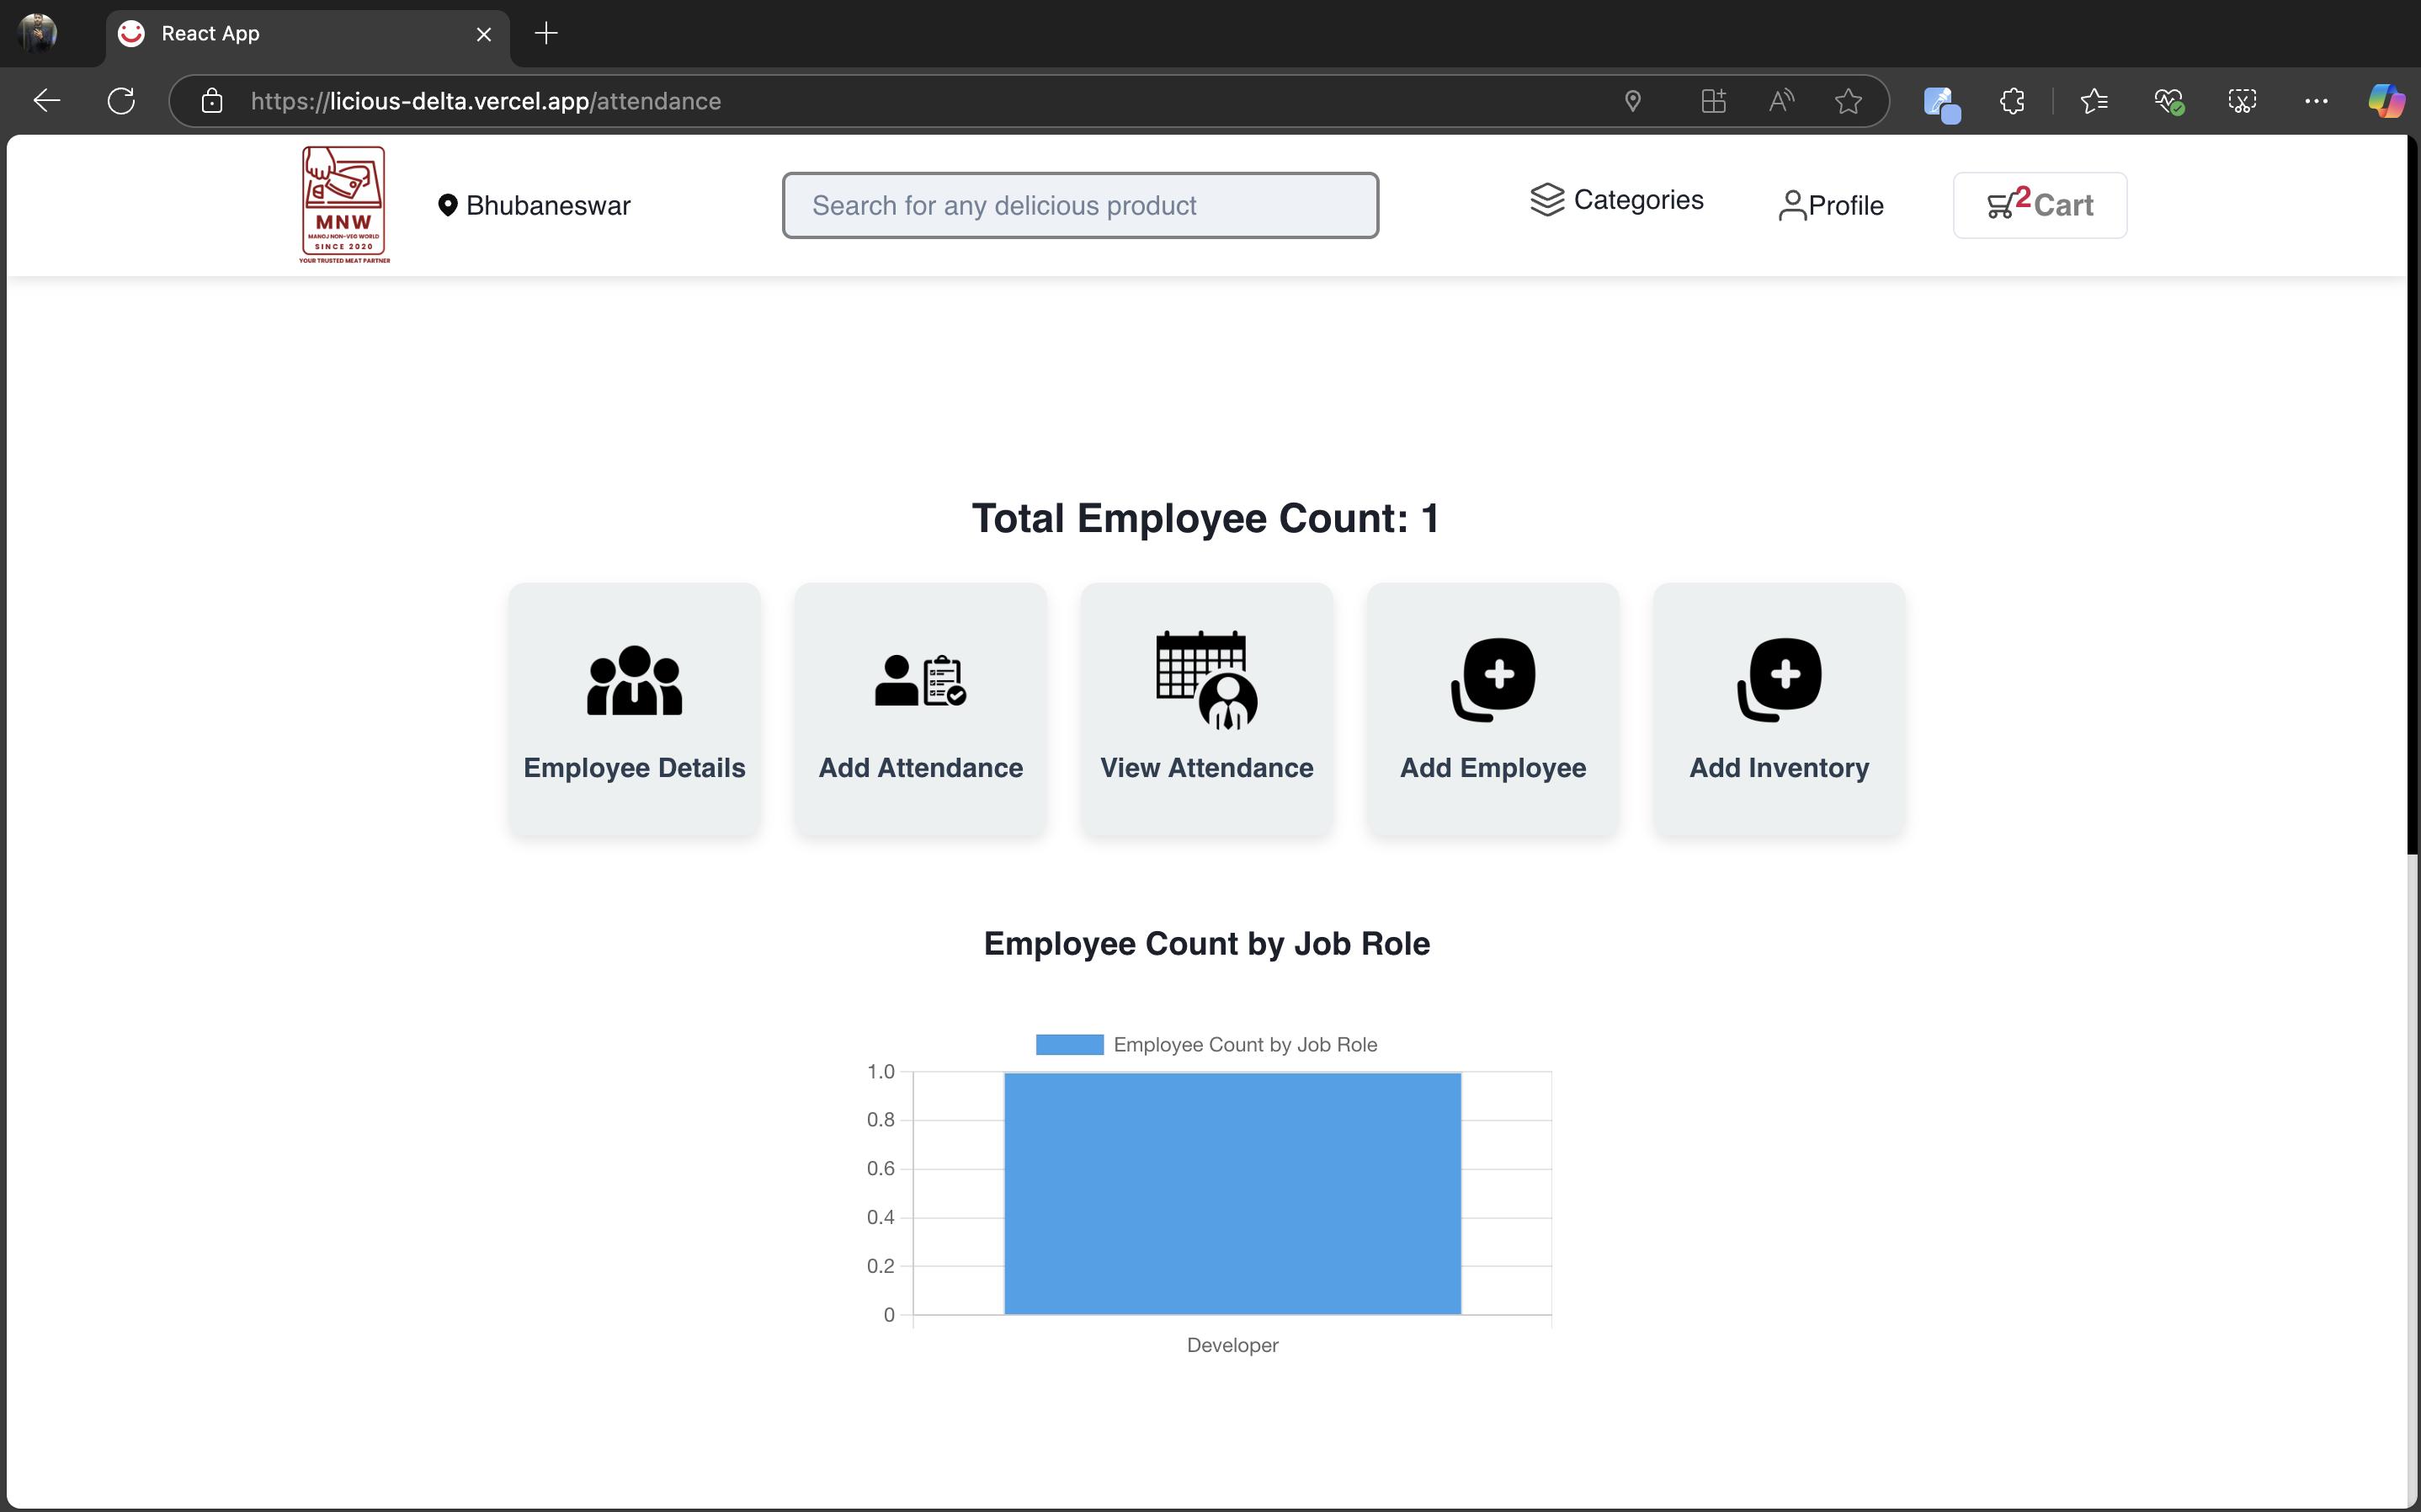Open a new browser tab
2421x1512 pixels.
545,34
